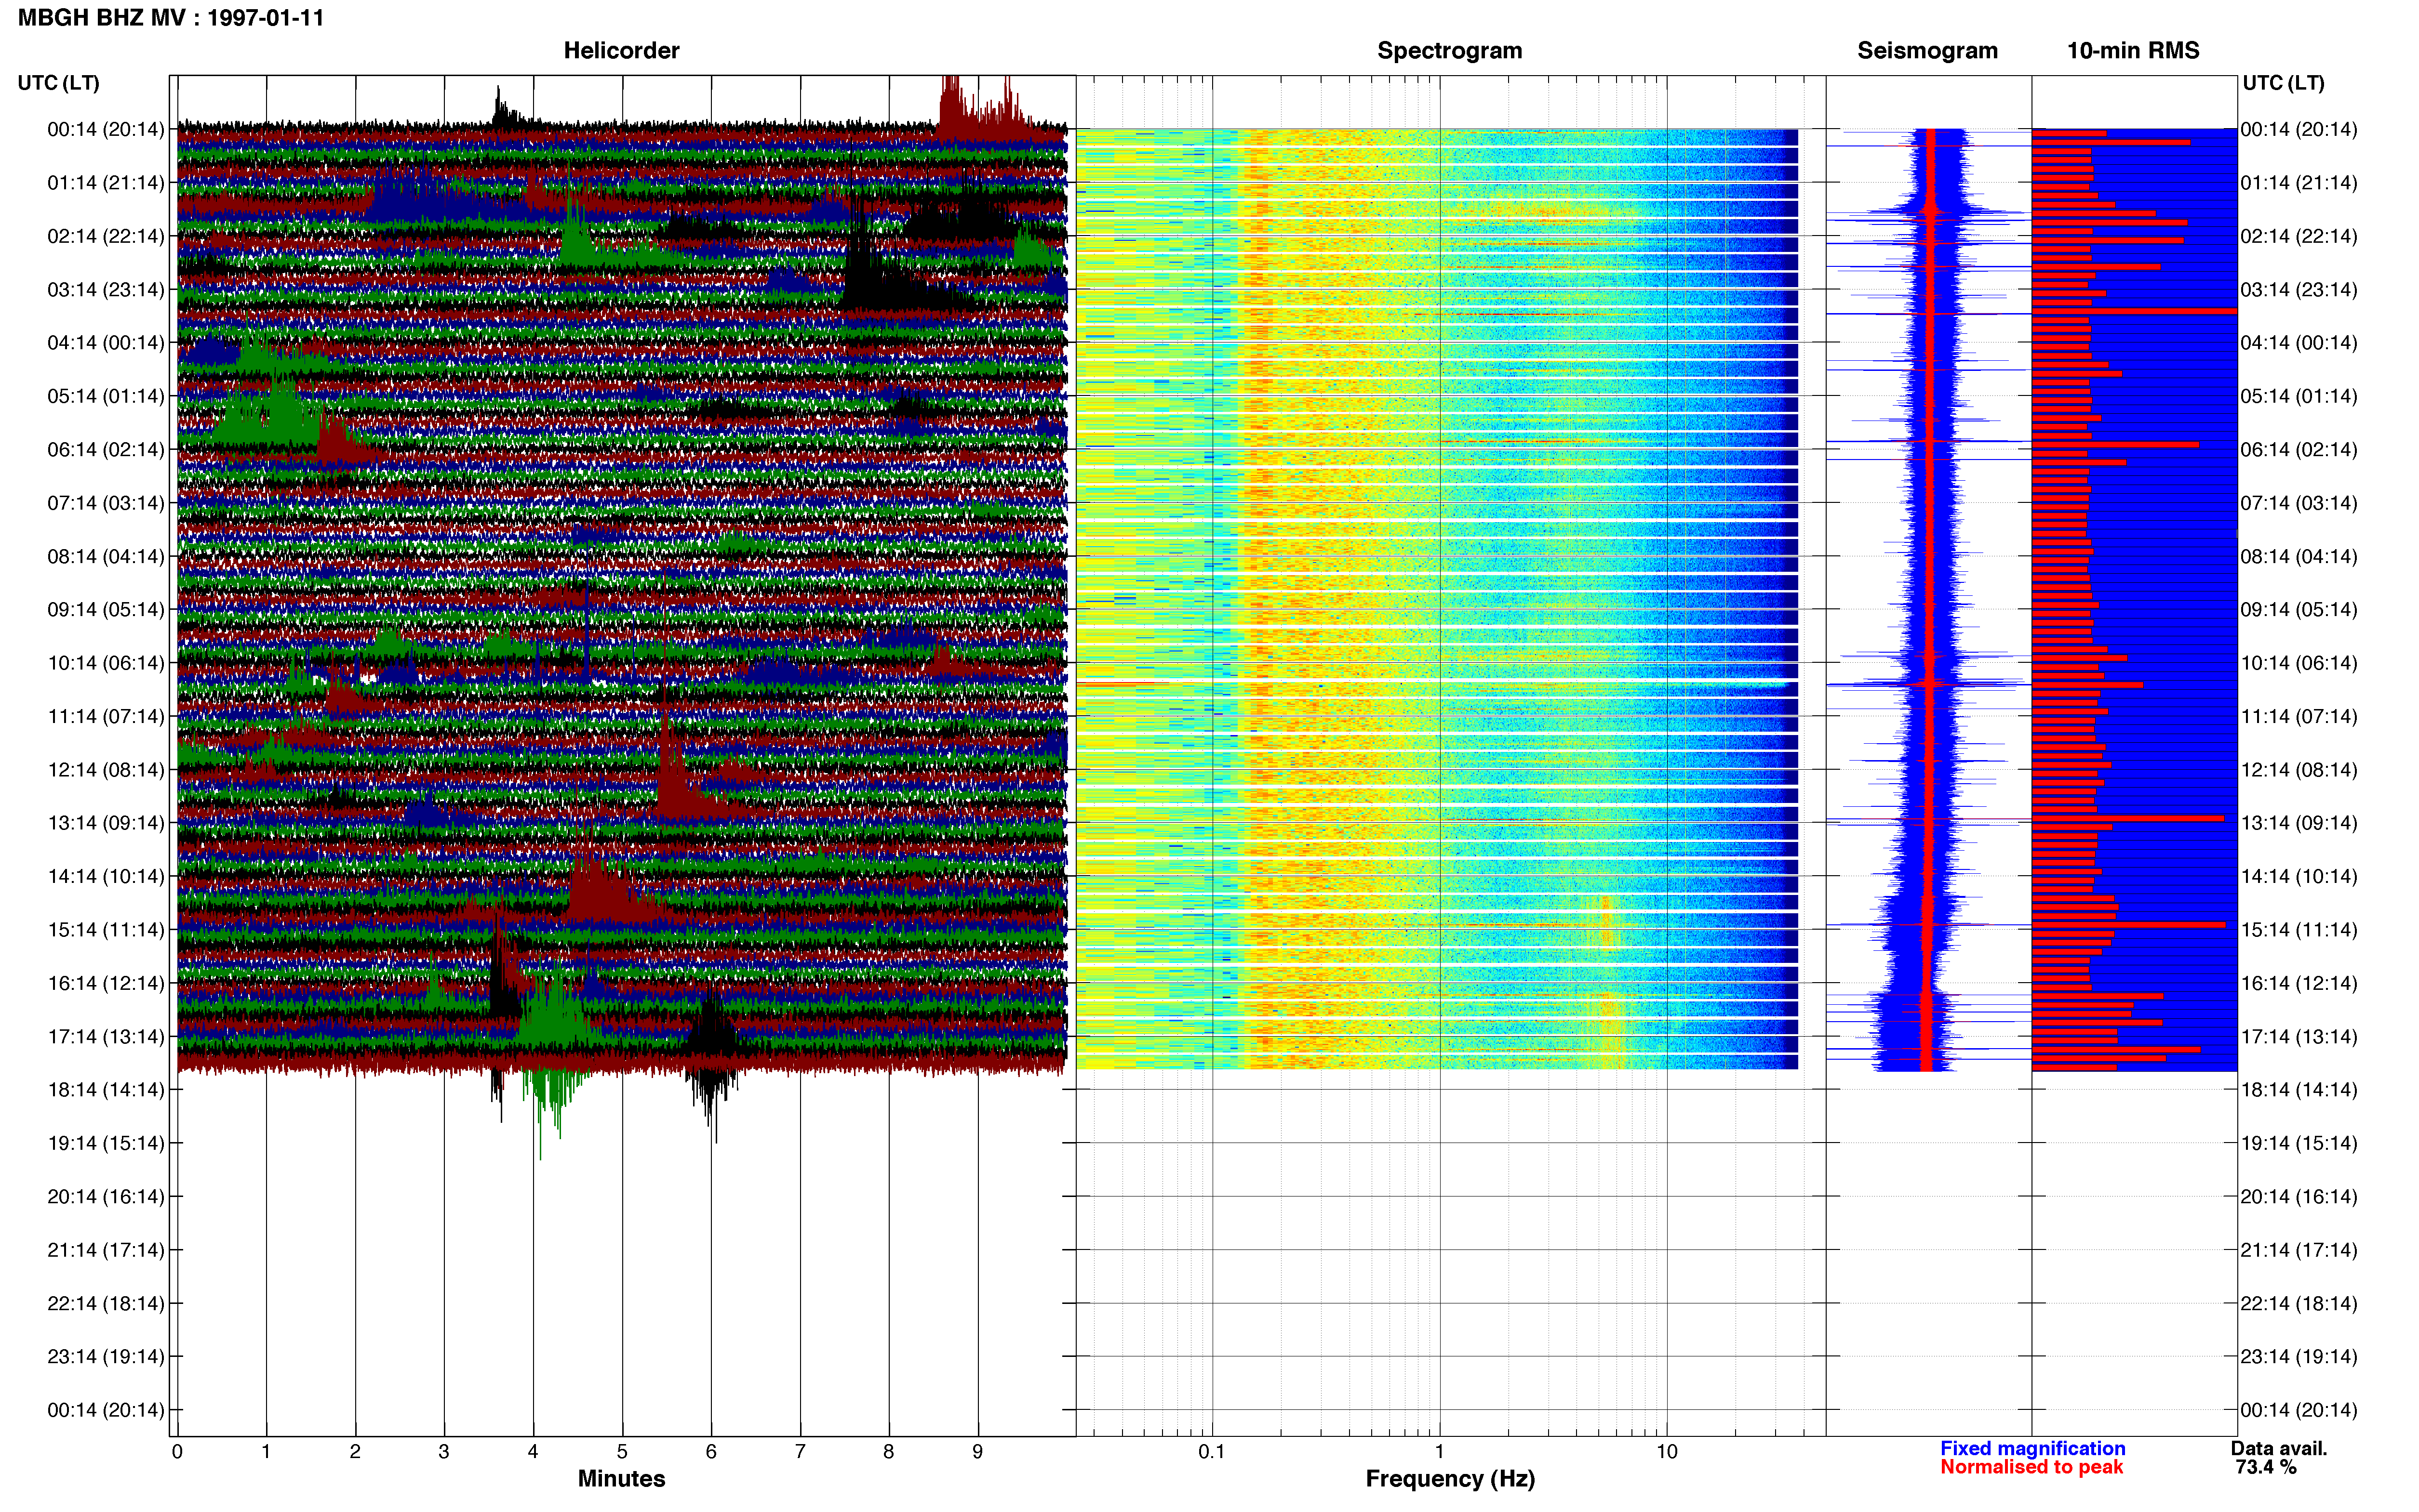Click minute tick label '5' on helicorder axis

click(622, 1452)
